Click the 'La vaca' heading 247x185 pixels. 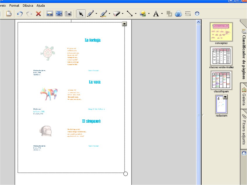pos(95,82)
